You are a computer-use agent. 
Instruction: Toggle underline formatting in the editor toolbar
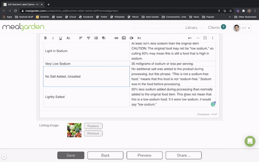[60, 38]
